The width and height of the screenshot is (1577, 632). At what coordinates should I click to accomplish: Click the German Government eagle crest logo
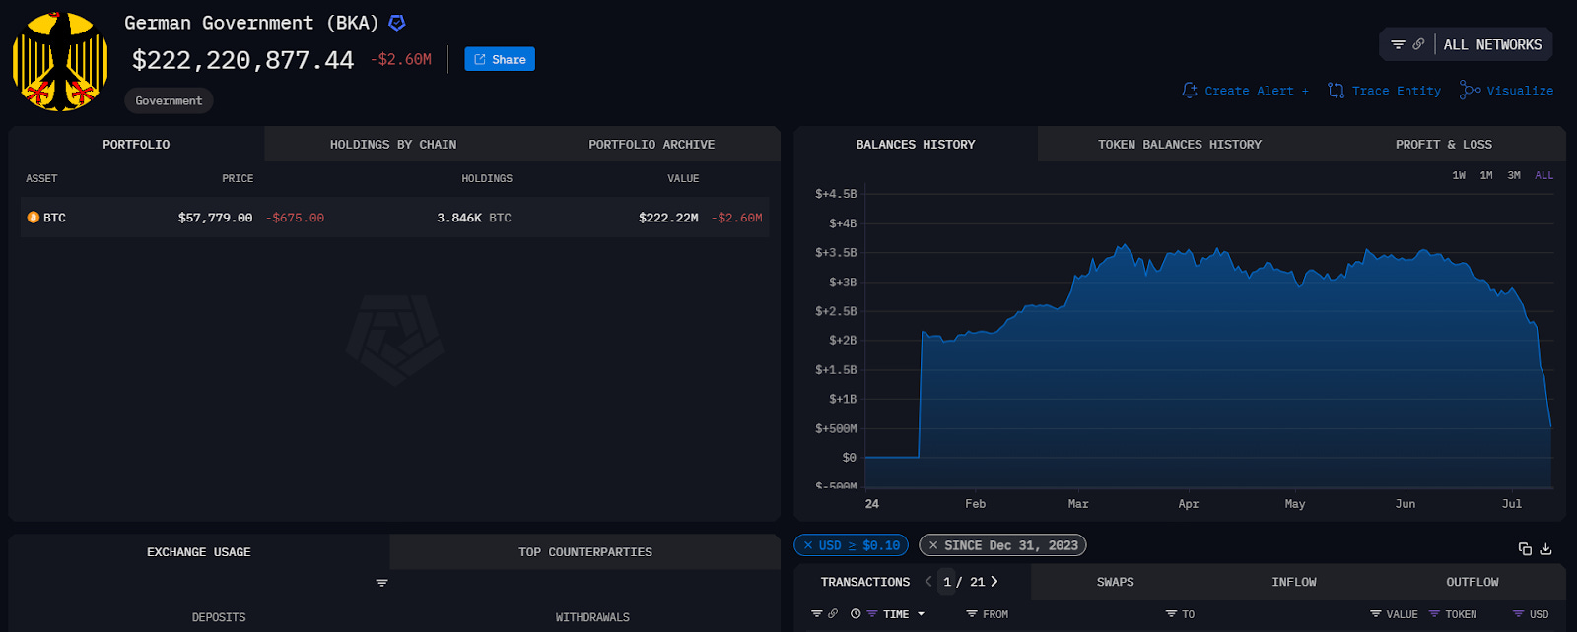pyautogui.click(x=60, y=61)
